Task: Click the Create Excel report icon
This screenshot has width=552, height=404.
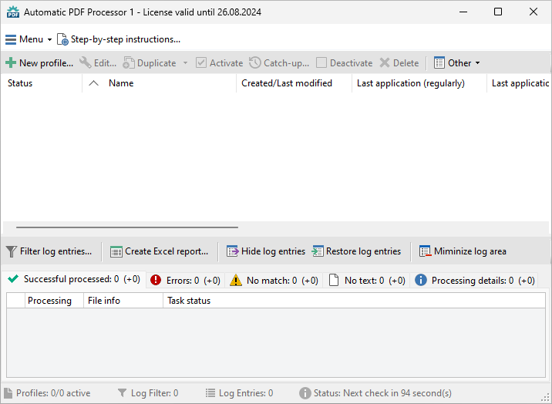Action: pos(116,251)
